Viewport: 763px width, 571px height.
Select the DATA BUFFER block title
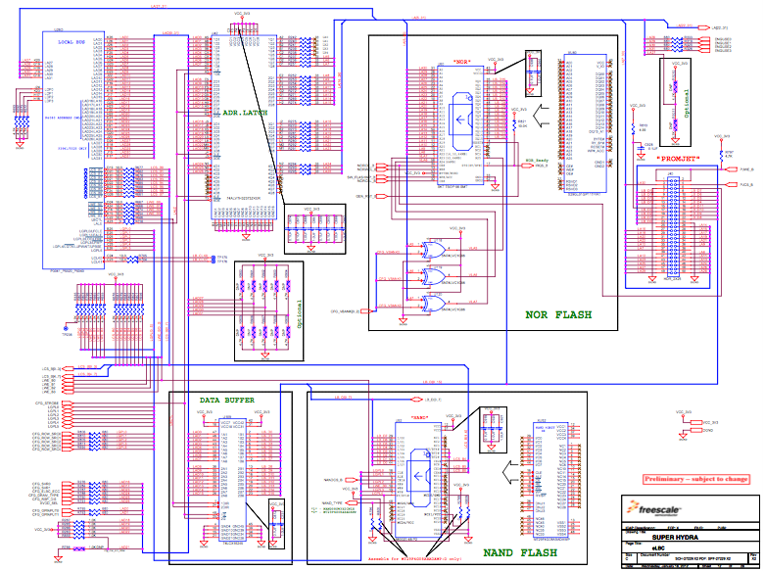tap(227, 401)
